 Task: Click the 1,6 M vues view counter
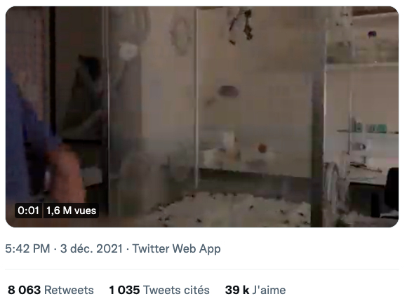tap(71, 211)
